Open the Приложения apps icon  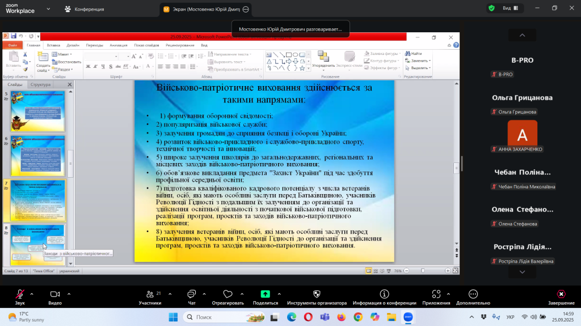(436, 294)
